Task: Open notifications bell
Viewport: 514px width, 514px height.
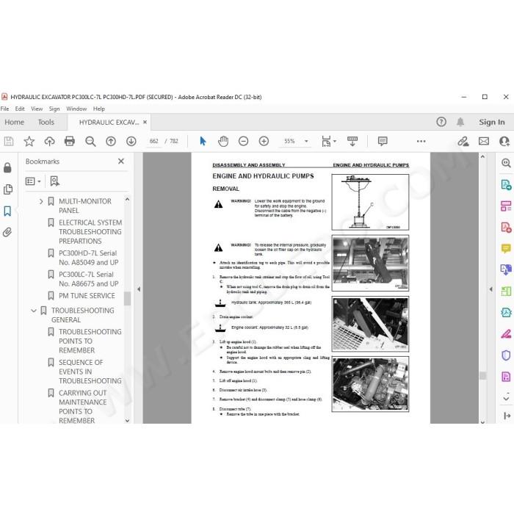Action: point(460,122)
